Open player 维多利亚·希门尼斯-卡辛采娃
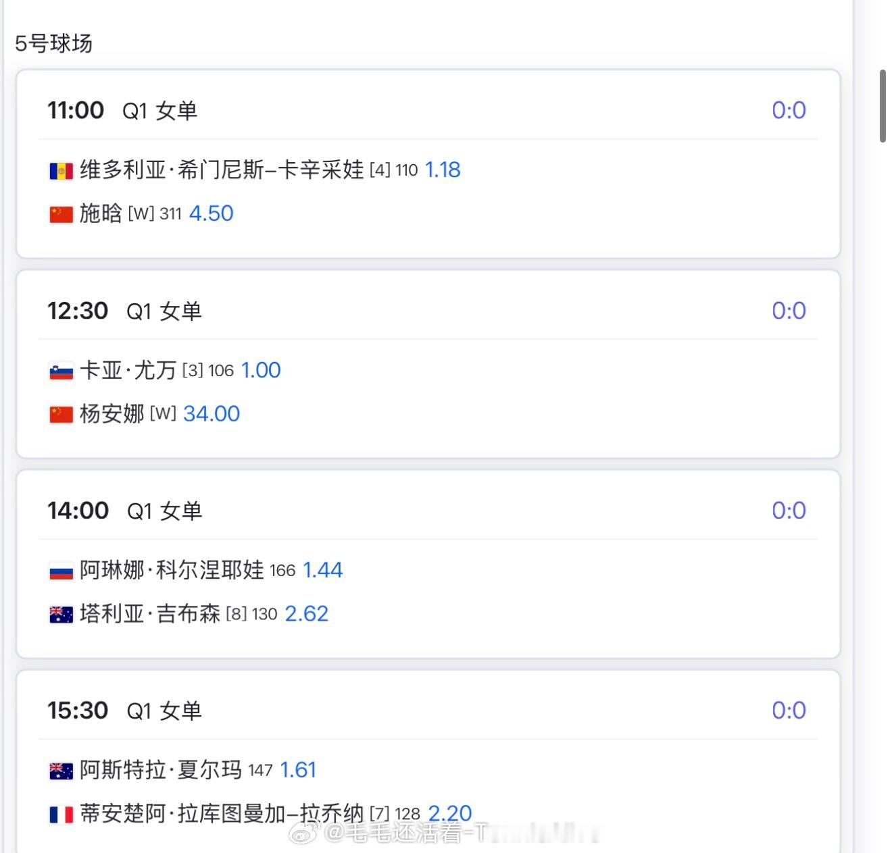Viewport: 892px width, 853px height. coord(222,170)
